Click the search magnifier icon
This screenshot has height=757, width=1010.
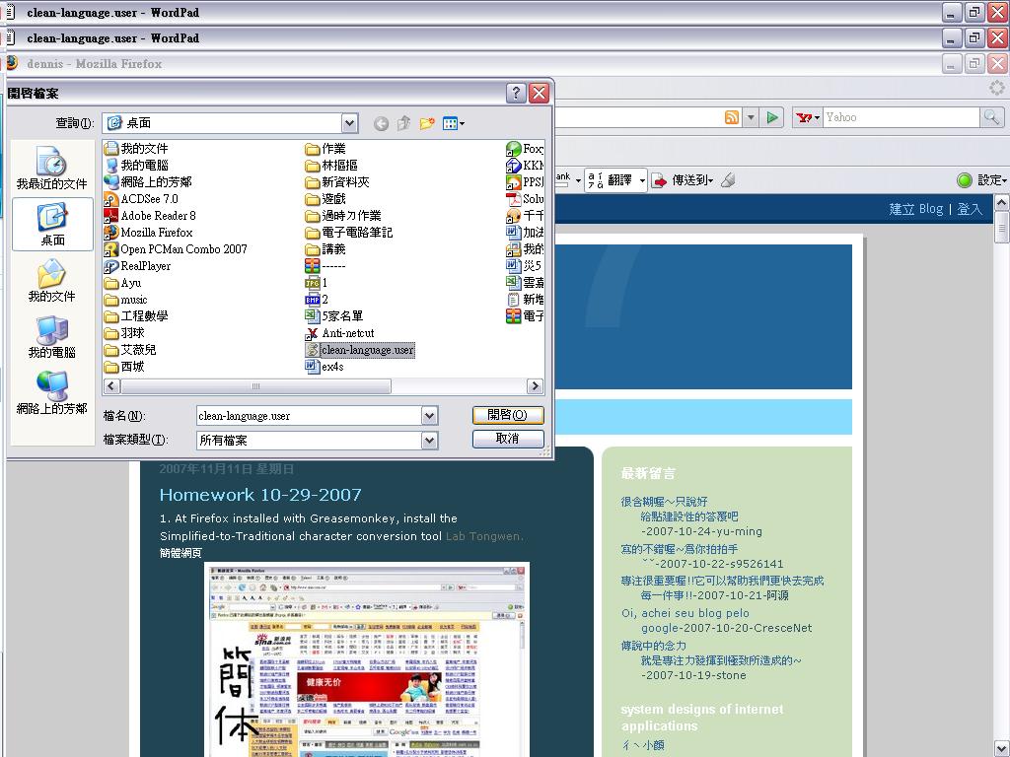click(991, 117)
